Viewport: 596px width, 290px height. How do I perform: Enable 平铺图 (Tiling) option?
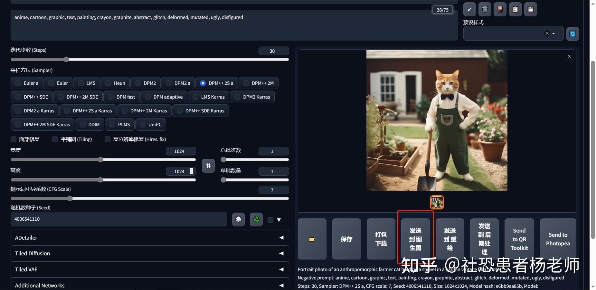[x=55, y=139]
